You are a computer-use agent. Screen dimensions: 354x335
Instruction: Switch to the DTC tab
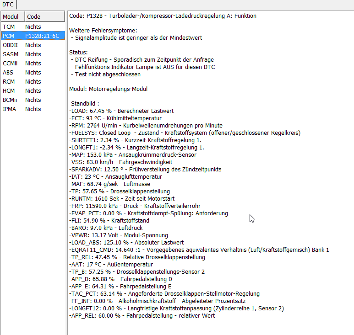pyautogui.click(x=8, y=5)
